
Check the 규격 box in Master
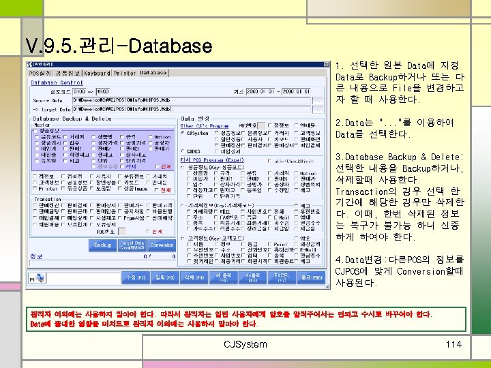tap(122, 137)
